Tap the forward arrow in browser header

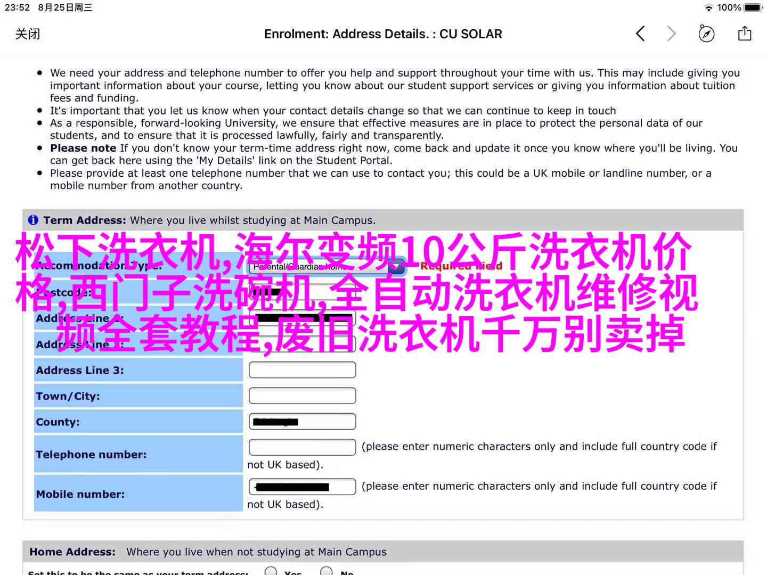click(x=672, y=34)
